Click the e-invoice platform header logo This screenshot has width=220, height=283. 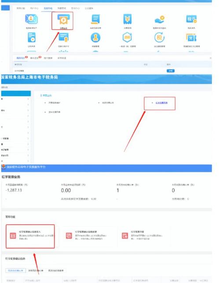tap(4, 167)
